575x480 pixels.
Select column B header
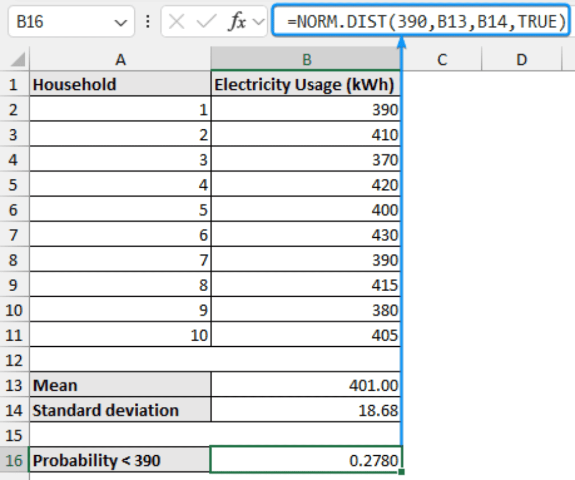pos(305,59)
